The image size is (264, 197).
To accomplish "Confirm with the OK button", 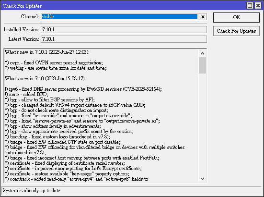I will pos(236,17).
